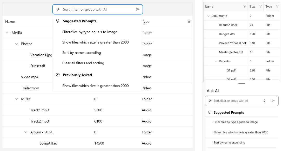Collapse the Reports folder in mobile grid
The width and height of the screenshot is (282, 151).
point(216,61)
